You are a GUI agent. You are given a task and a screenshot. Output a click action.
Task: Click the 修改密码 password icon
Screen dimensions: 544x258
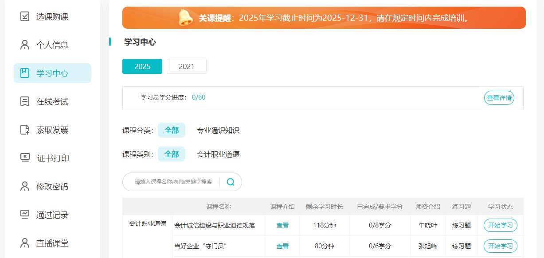24,186
